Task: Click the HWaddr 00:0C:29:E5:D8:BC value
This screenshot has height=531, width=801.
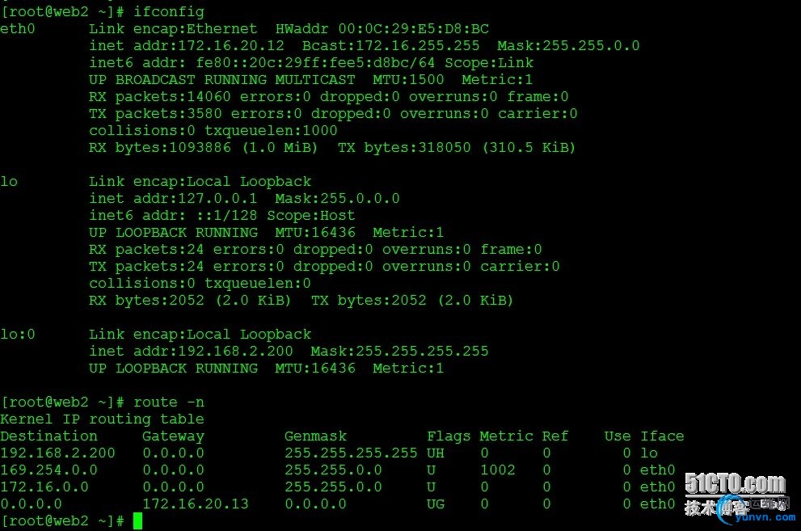Action: (382, 28)
